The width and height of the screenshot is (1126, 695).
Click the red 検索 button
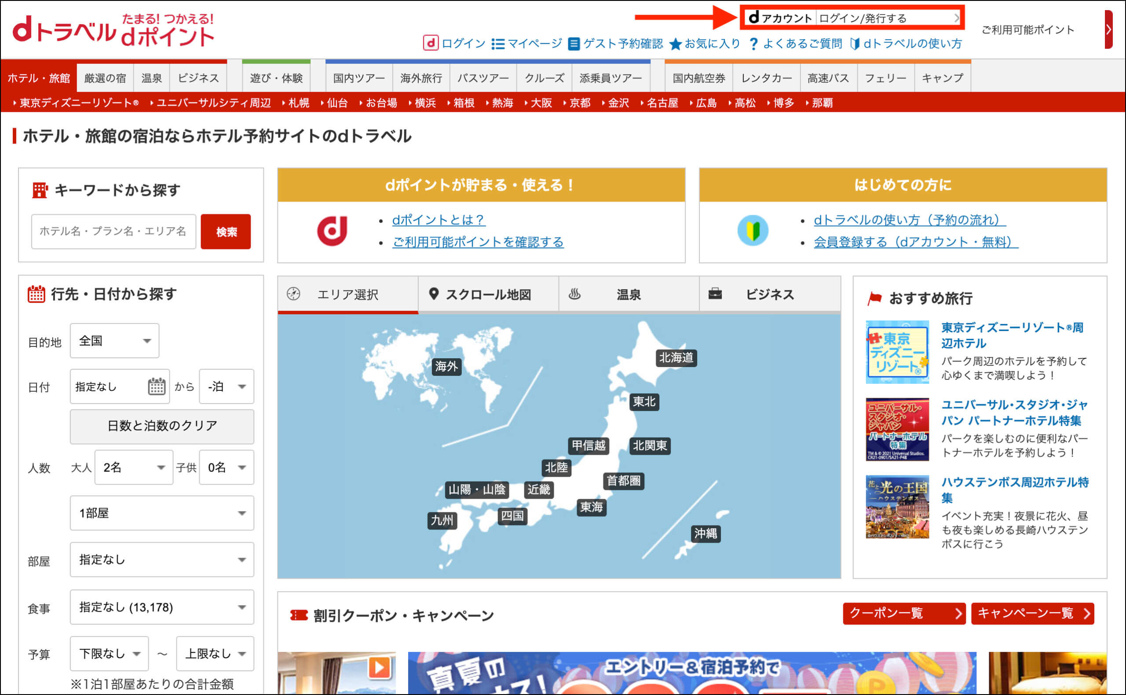226,232
